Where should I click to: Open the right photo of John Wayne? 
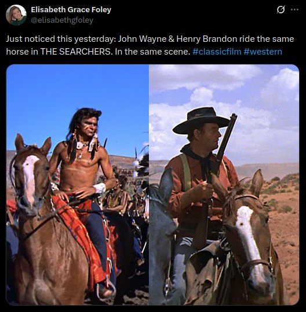[224, 185]
